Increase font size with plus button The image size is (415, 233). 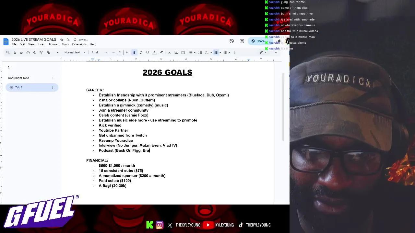(x=127, y=52)
